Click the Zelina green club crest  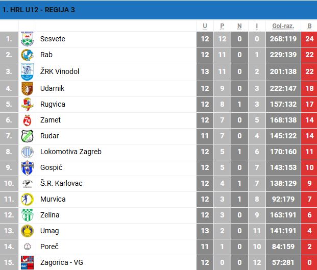(x=27, y=215)
